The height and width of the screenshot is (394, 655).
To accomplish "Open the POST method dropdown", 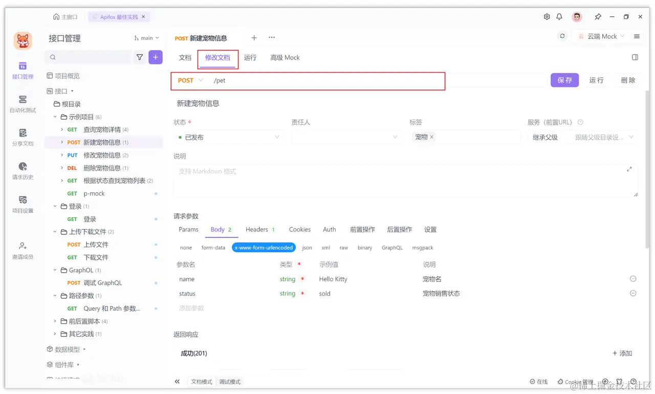I will click(189, 80).
